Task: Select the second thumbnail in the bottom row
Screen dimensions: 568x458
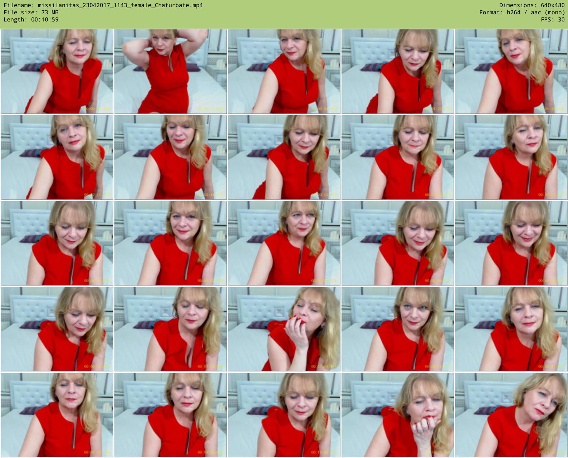Action: tap(170, 415)
